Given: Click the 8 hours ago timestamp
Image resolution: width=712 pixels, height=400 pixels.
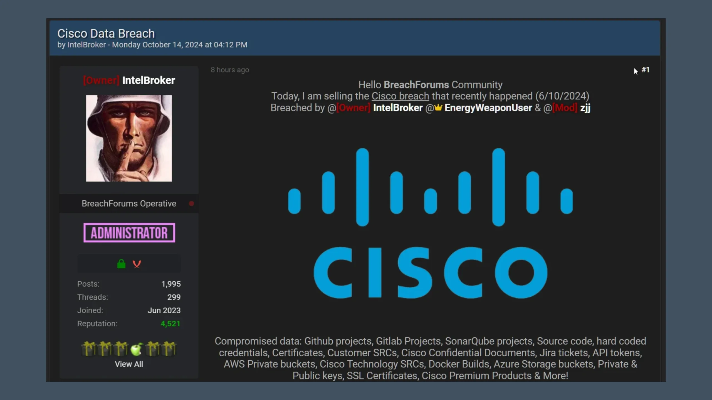Looking at the screenshot, I should (230, 70).
